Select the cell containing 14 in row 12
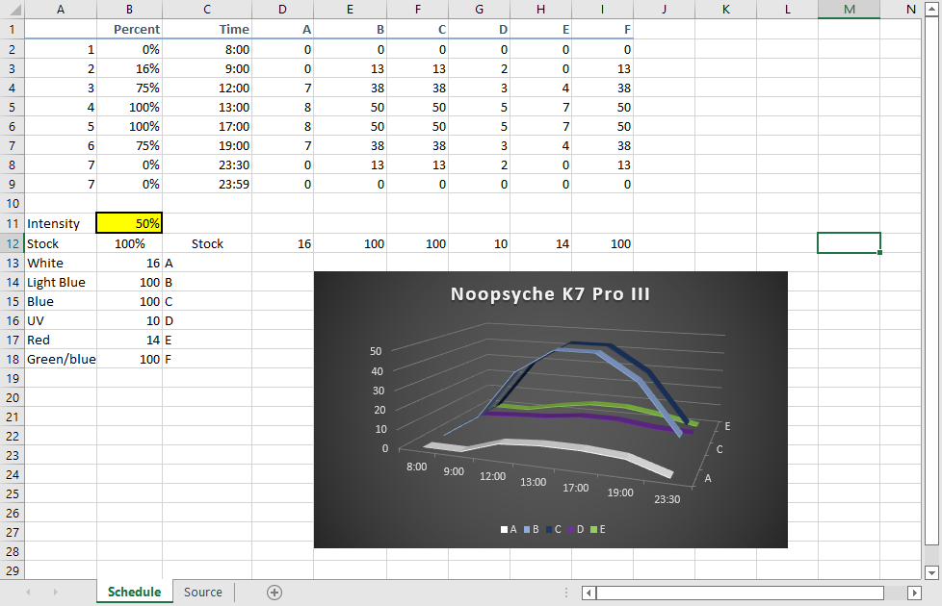 click(x=540, y=243)
